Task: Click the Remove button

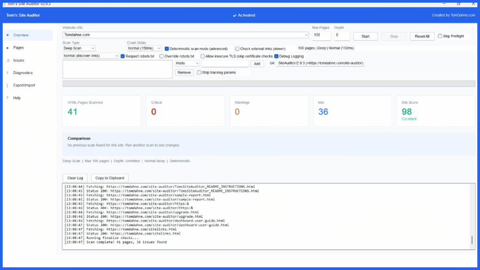Action: tap(185, 73)
